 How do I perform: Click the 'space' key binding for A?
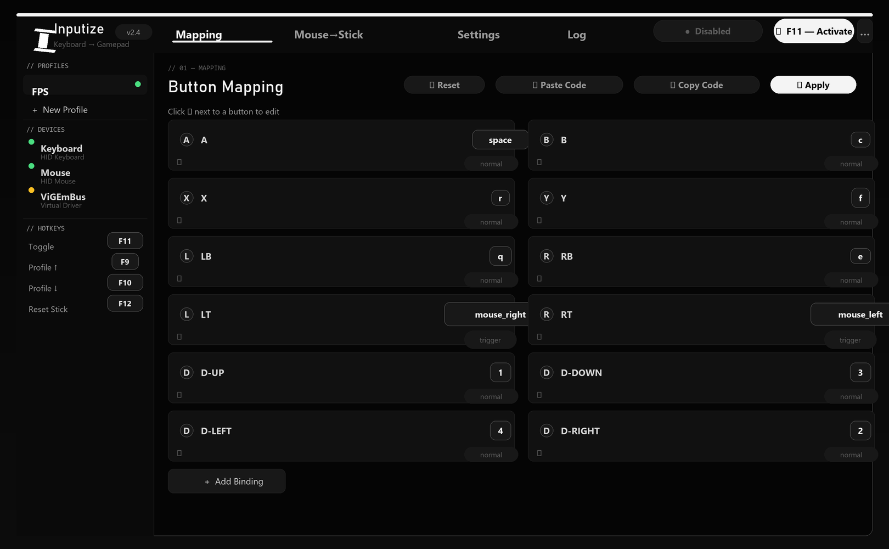[x=500, y=140]
